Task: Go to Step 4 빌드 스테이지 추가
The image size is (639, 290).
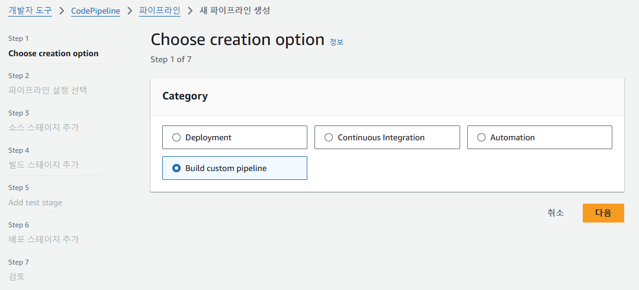Action: [x=43, y=165]
